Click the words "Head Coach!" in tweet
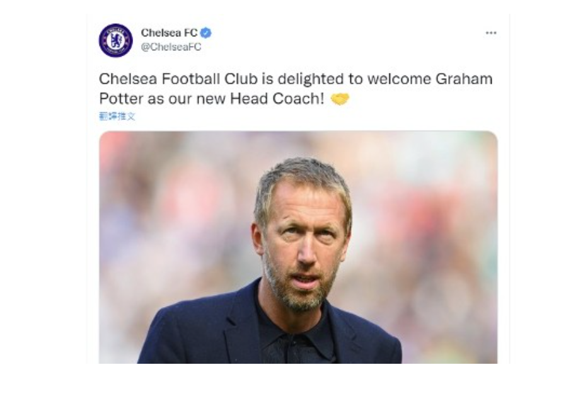583x399 pixels. (277, 99)
